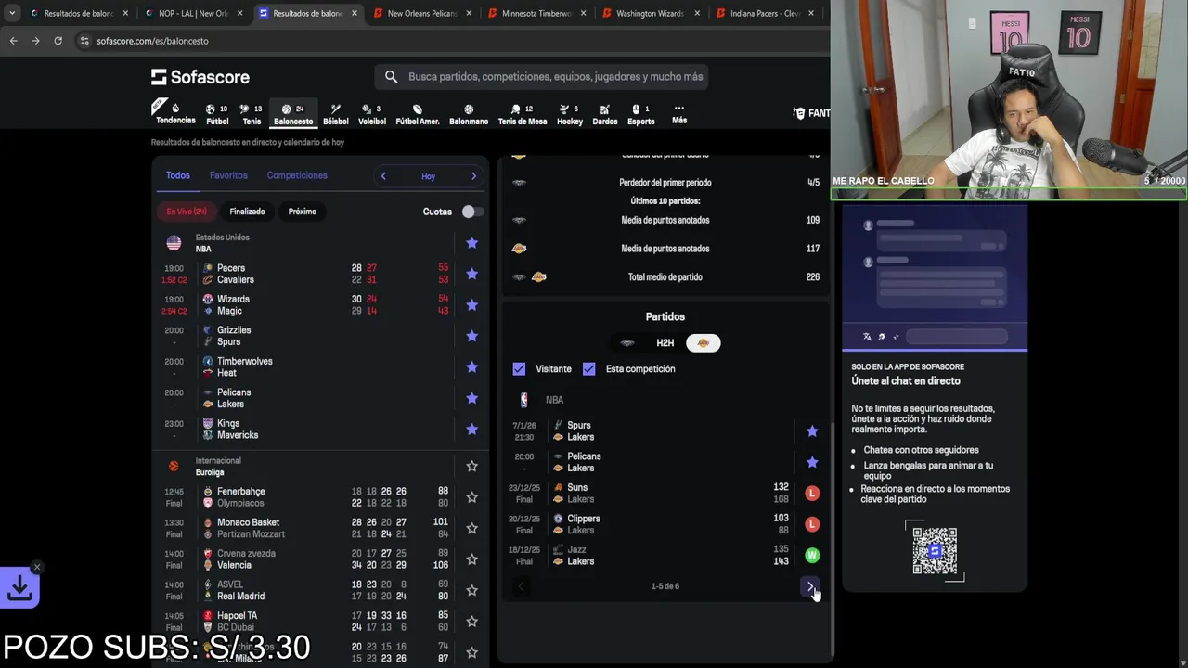The height and width of the screenshot is (668, 1188).
Task: Click the download icon button
Action: 19,587
